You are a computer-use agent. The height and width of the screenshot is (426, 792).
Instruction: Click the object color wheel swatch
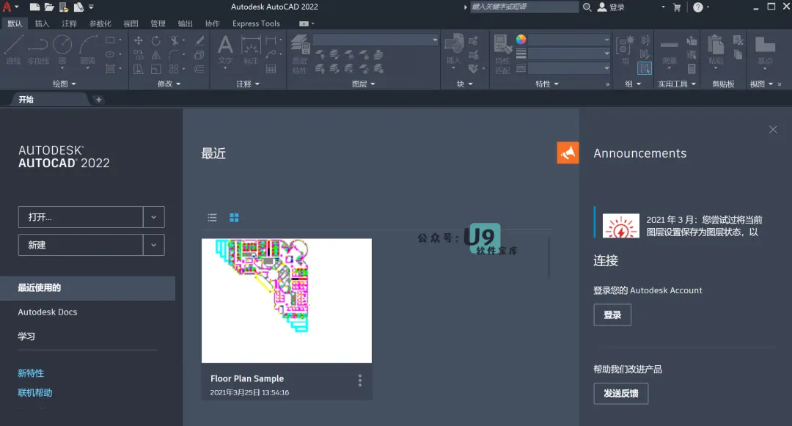(x=521, y=40)
